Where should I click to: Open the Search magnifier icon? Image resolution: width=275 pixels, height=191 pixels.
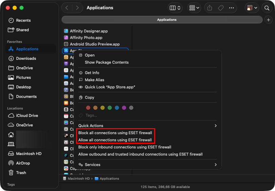tap(267, 8)
